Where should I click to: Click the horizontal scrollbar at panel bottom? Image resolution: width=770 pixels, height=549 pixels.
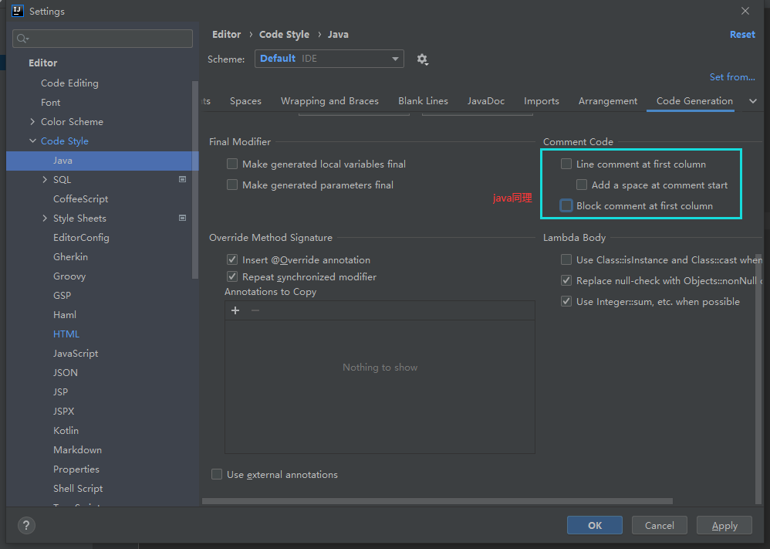(x=437, y=501)
